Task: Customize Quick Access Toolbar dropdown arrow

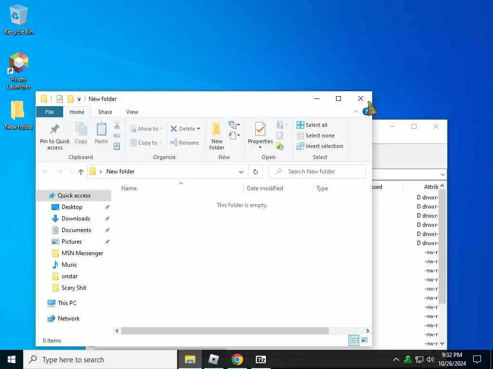Action: [x=79, y=99]
